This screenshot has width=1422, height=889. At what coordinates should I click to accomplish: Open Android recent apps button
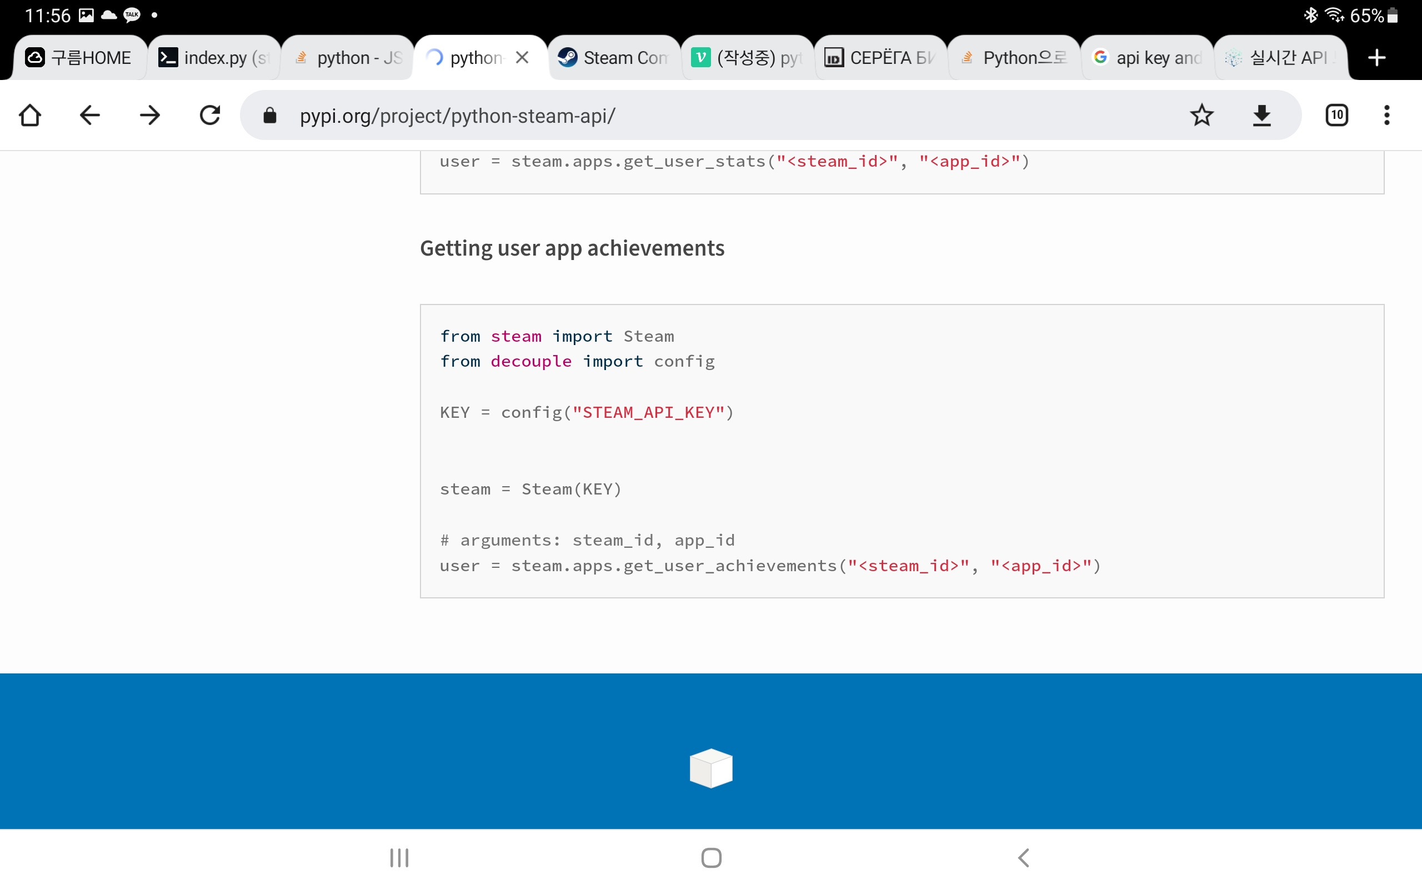pyautogui.click(x=399, y=858)
